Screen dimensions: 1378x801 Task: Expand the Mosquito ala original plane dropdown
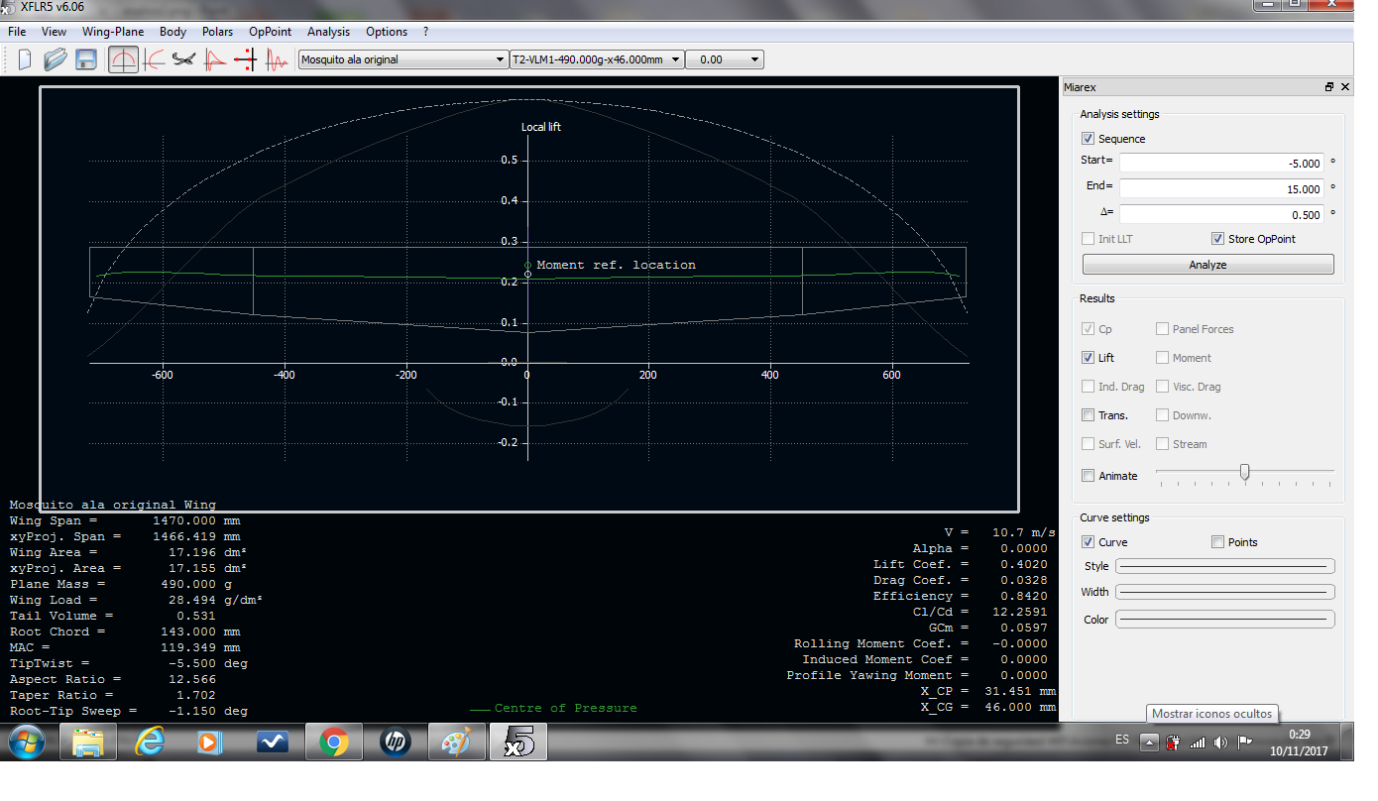500,59
